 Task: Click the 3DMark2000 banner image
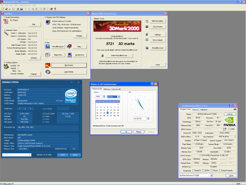point(117,26)
